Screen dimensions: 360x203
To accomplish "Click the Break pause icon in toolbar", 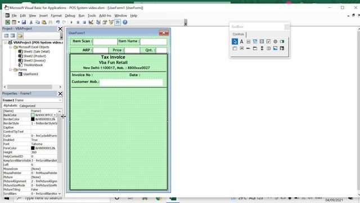I will 78,23.
